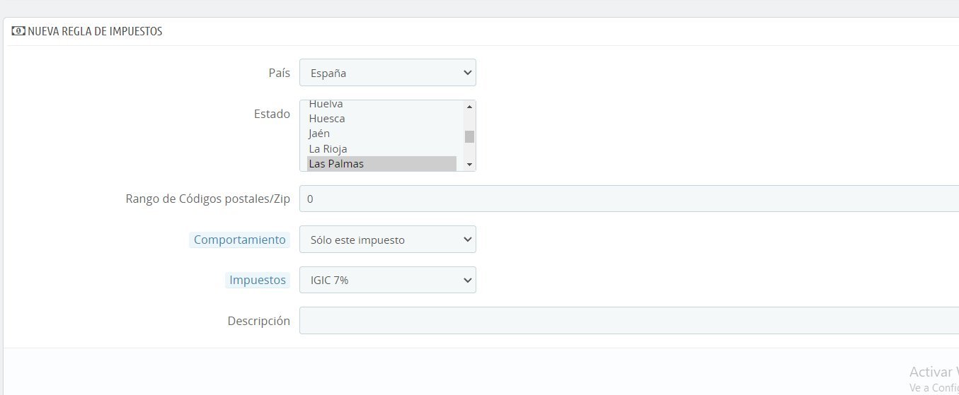Open the Impuestos dropdown showing IGIC 7%

pos(387,280)
